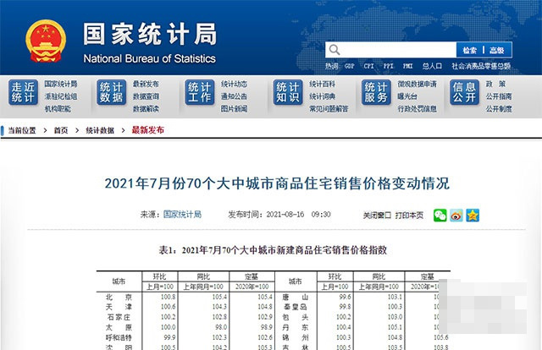
Task: Open the 统计工作 navigation tile
Action: tap(200, 93)
